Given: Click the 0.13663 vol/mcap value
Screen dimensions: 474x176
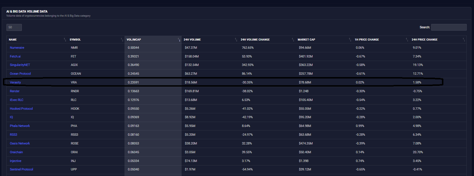Looking at the screenshot, I should click(x=133, y=91).
